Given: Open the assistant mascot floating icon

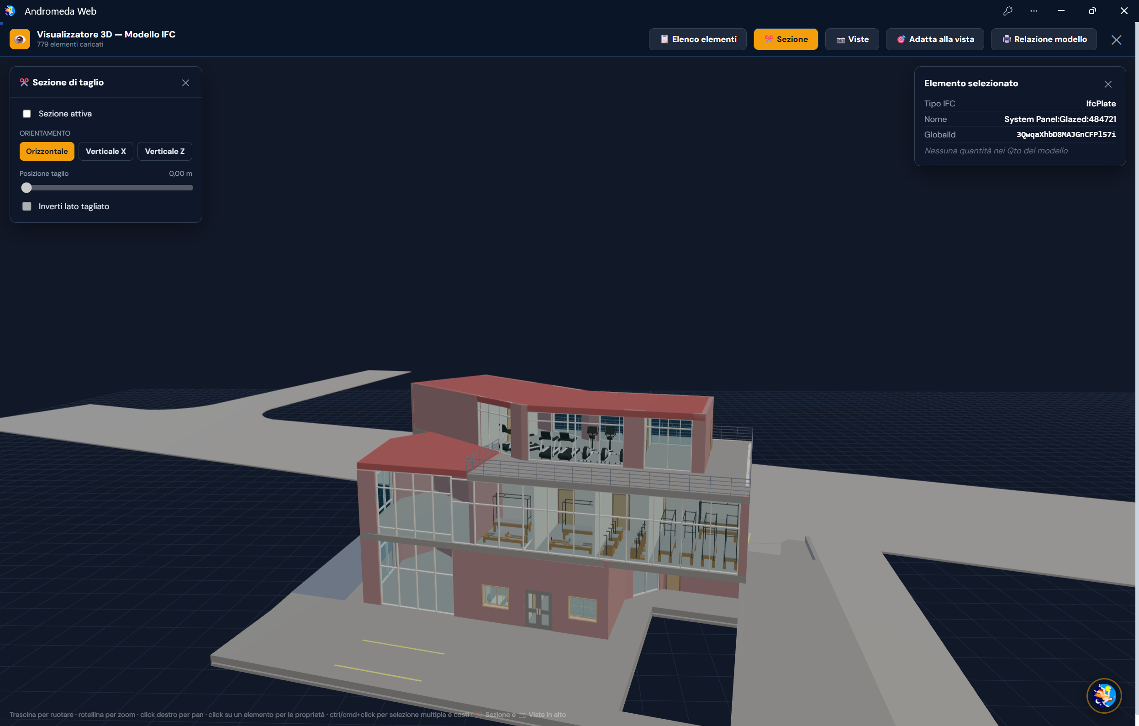Looking at the screenshot, I should pyautogui.click(x=1103, y=695).
